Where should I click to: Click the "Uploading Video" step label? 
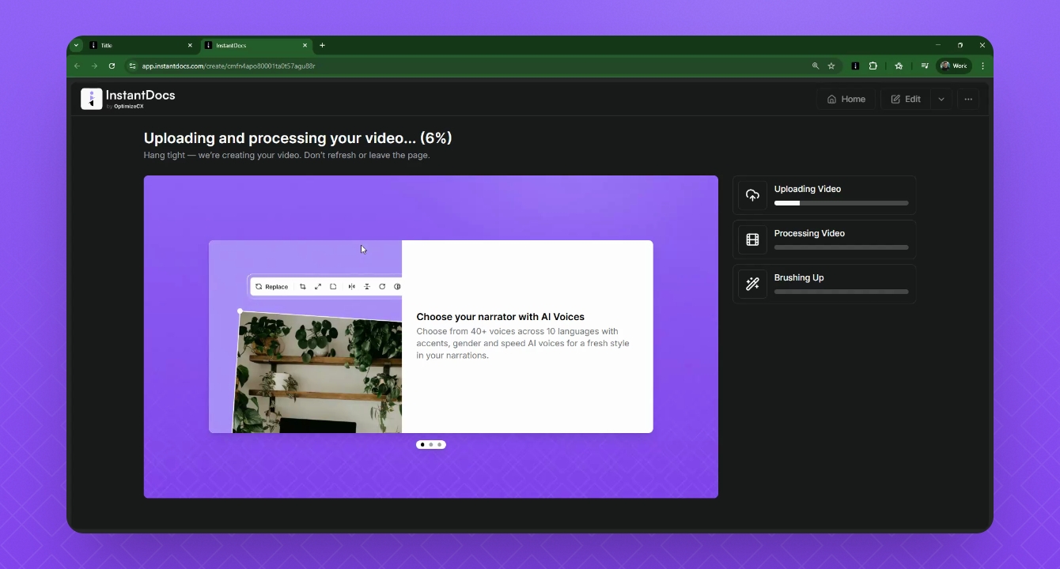808,189
